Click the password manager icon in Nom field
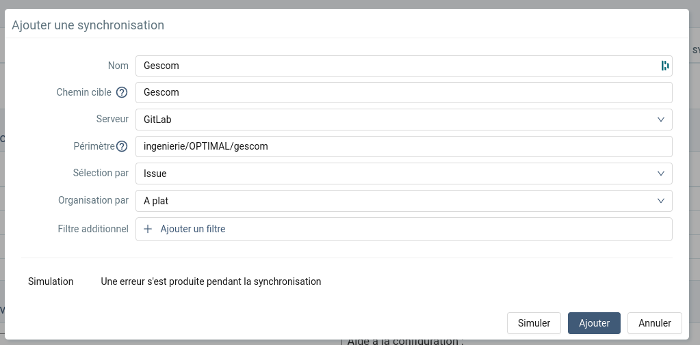The width and height of the screenshot is (700, 345). 664,66
